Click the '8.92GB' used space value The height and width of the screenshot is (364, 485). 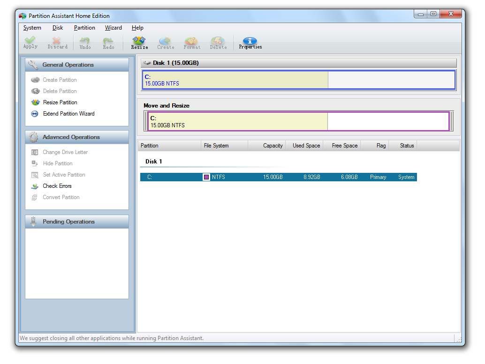pos(311,177)
